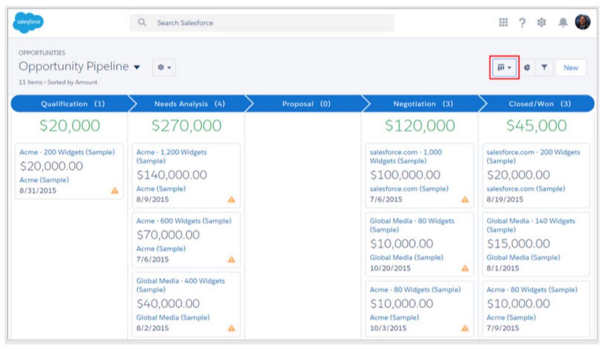Open filters with the funnel icon
604x349 pixels.
[544, 68]
